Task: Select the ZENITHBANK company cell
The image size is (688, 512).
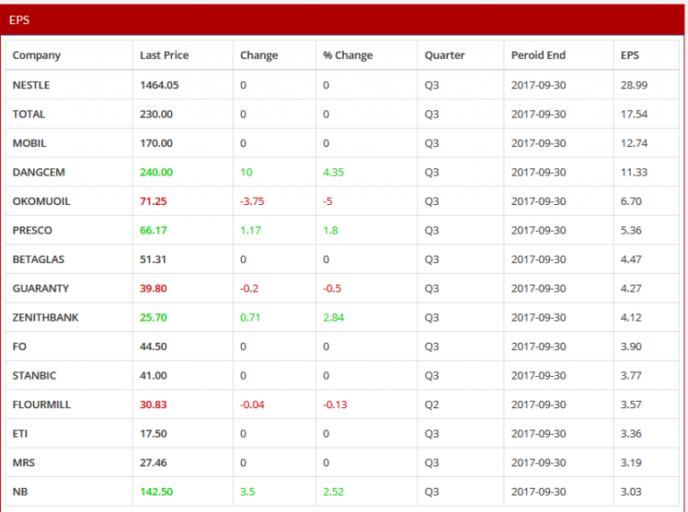Action: click(x=45, y=318)
